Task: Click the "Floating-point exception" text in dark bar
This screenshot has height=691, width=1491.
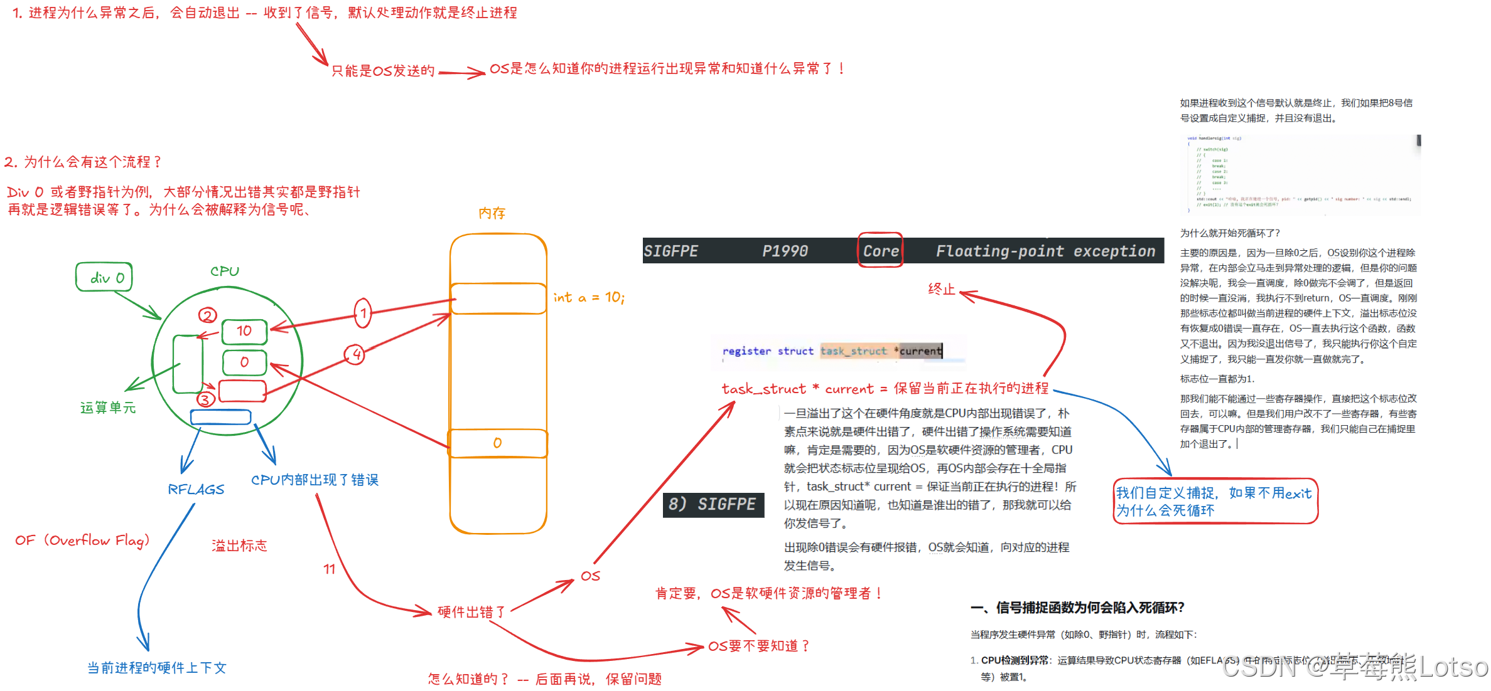Action: coord(1045,251)
